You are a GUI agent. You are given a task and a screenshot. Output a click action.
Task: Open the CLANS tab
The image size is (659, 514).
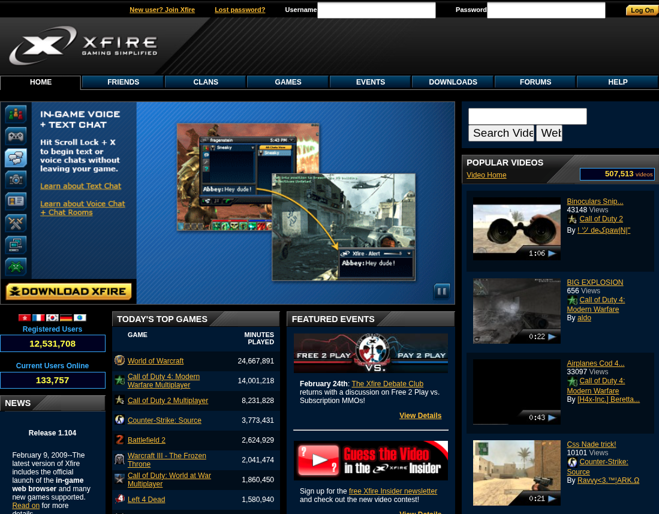point(206,82)
